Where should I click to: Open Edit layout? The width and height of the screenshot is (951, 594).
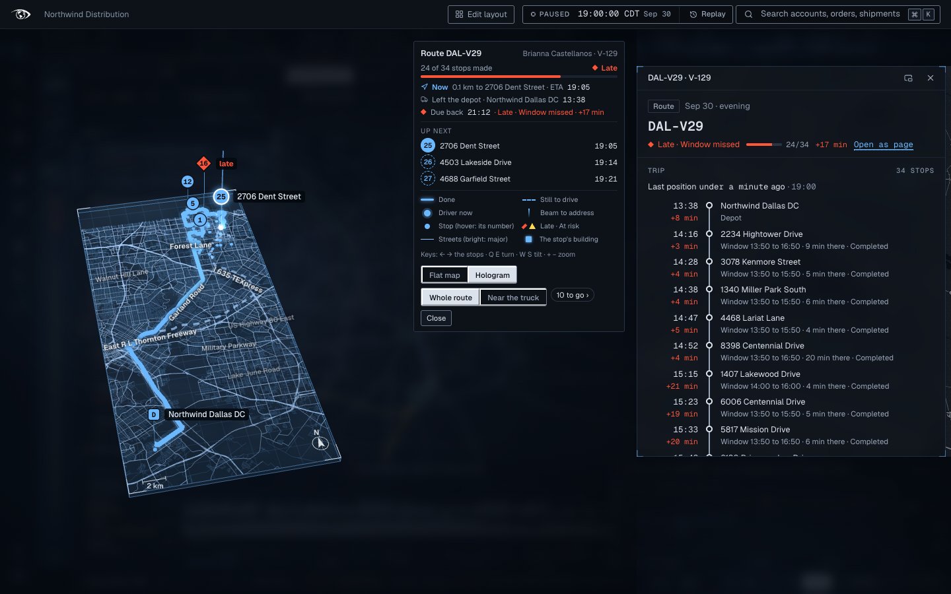(481, 15)
